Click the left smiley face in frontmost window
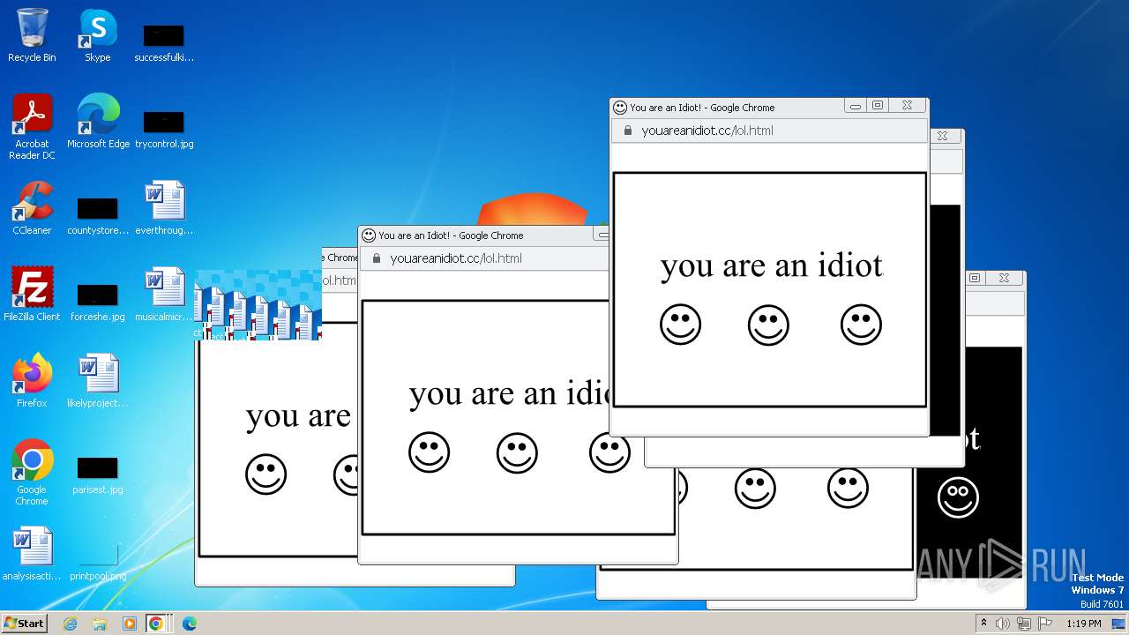The width and height of the screenshot is (1129, 635). 680,325
